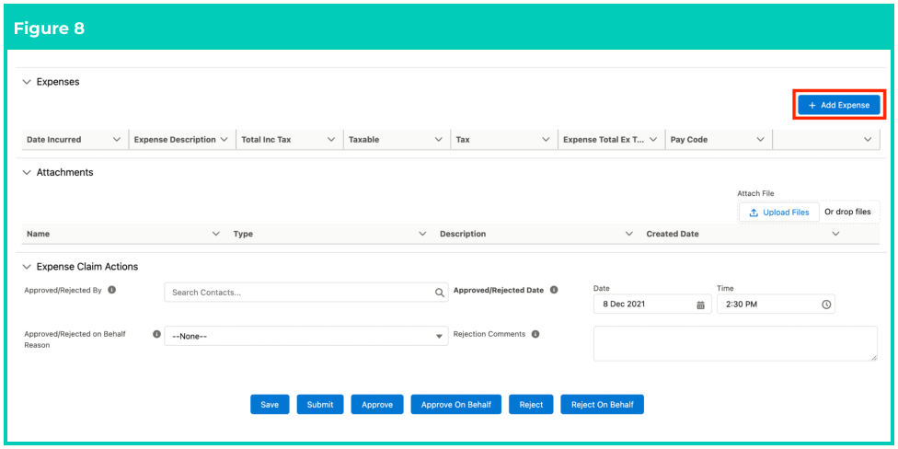The height and width of the screenshot is (449, 898).
Task: Collapse the Expenses section chevron
Action: (x=27, y=82)
